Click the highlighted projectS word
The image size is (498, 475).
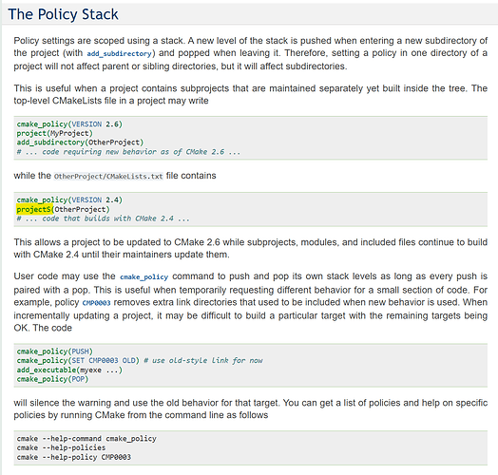click(34, 210)
